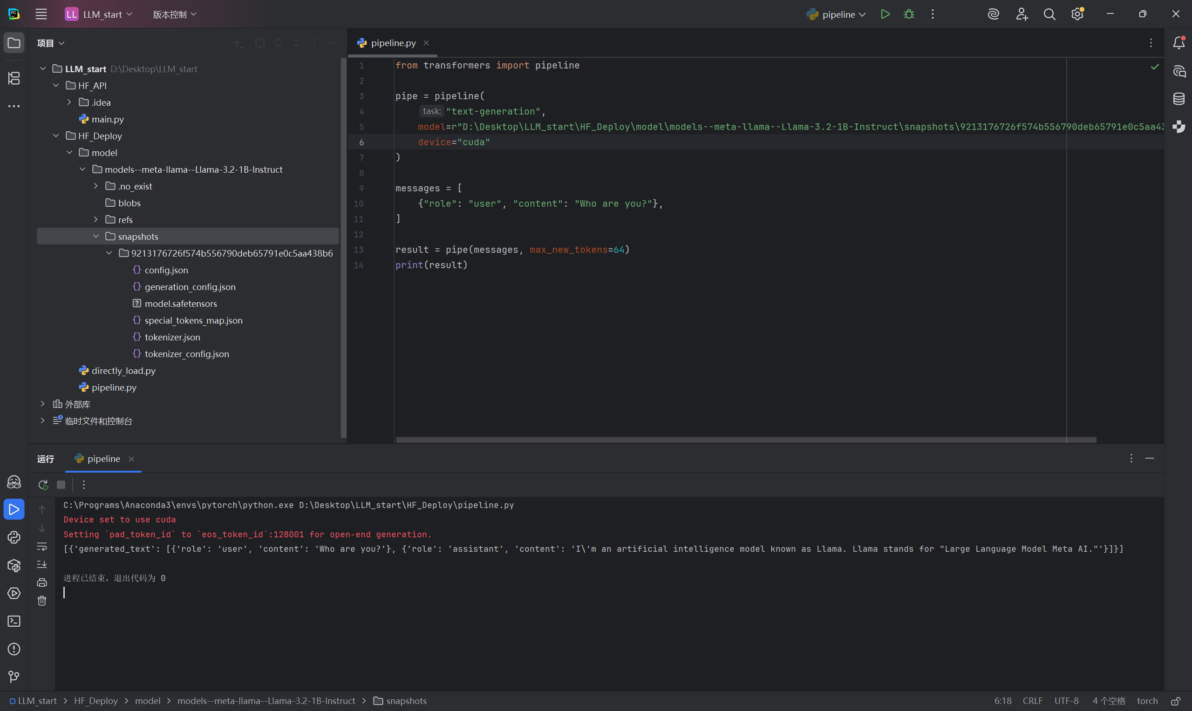This screenshot has width=1192, height=711.
Task: Open the LLM_start project dropdown
Action: click(99, 14)
